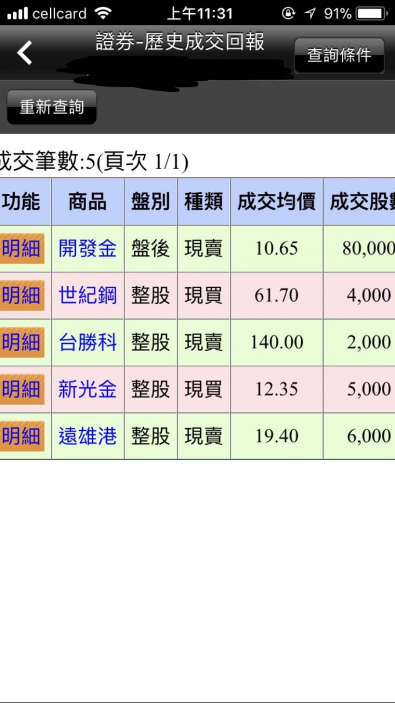Viewport: 395px width, 703px height.
Task: Tap the cellular signal bars icon
Action: 17,13
